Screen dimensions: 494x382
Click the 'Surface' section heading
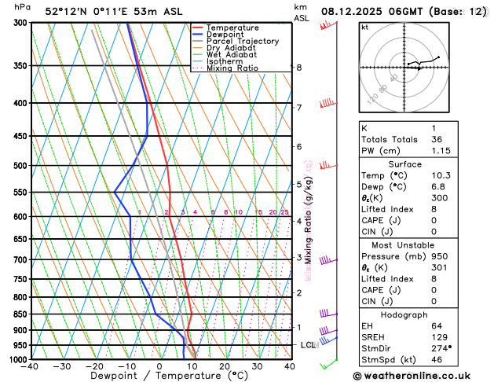pyautogui.click(x=404, y=164)
